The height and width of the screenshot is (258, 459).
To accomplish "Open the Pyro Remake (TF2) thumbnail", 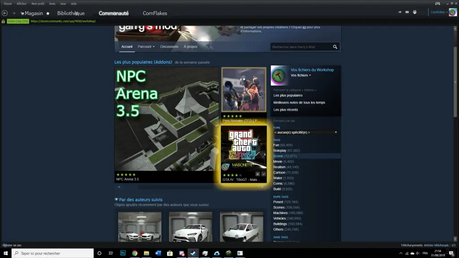I will [244, 90].
